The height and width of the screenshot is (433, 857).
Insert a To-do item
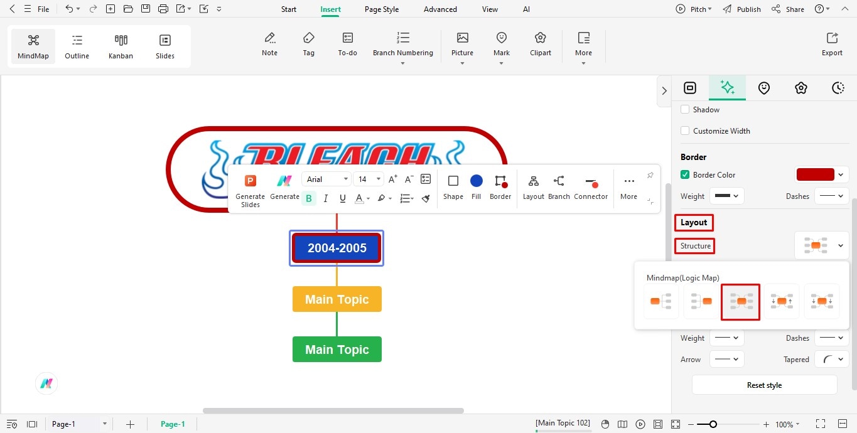348,44
